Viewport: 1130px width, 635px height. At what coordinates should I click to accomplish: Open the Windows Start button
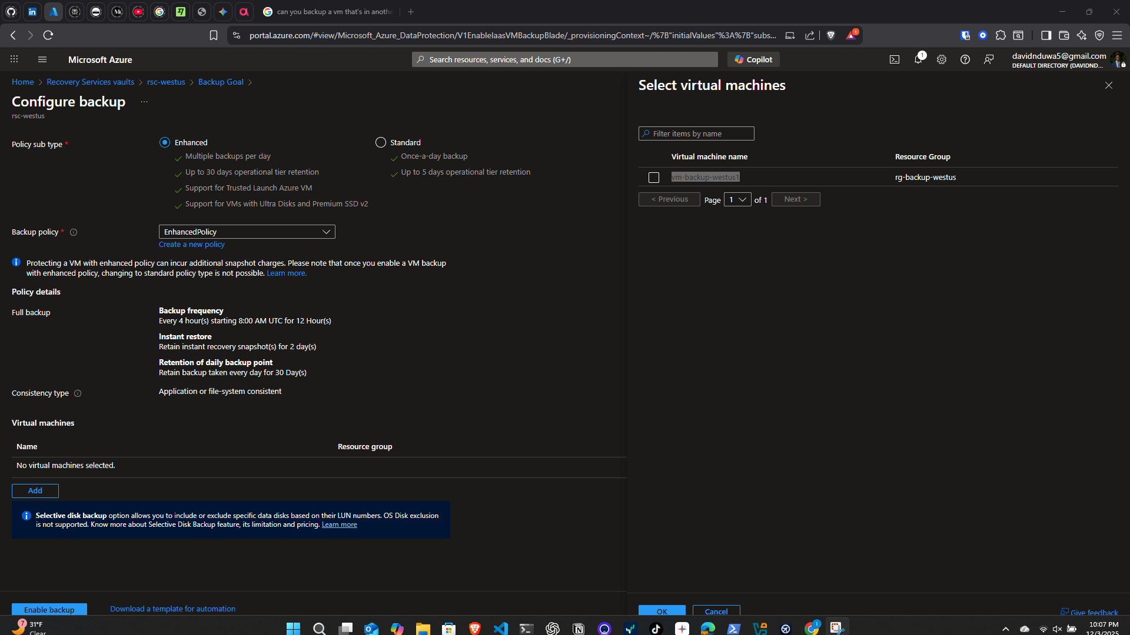(293, 629)
